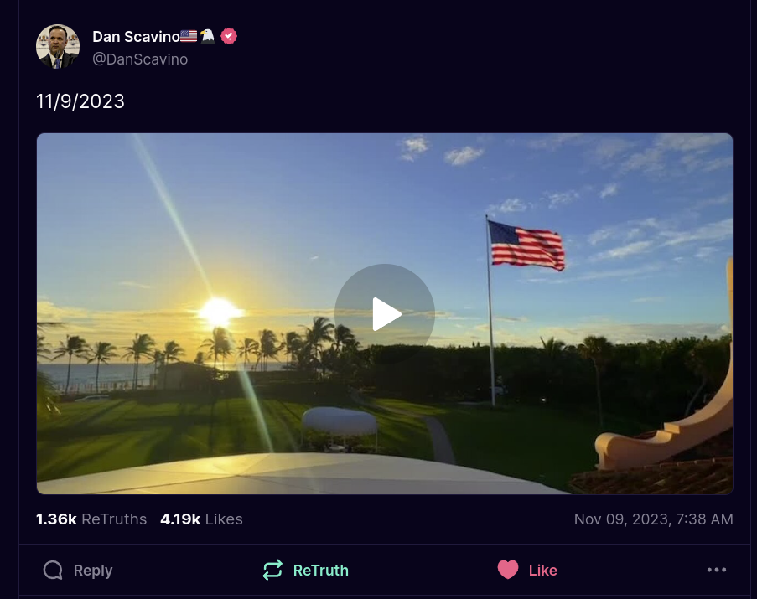This screenshot has height=599, width=757.
Task: Open the three-dot more options menu
Action: (x=717, y=570)
